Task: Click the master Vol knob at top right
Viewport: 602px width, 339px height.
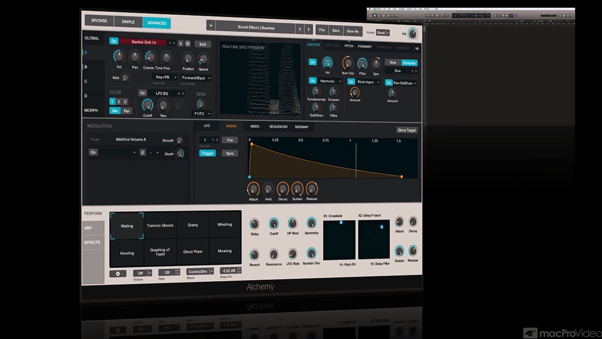Action: pyautogui.click(x=412, y=34)
